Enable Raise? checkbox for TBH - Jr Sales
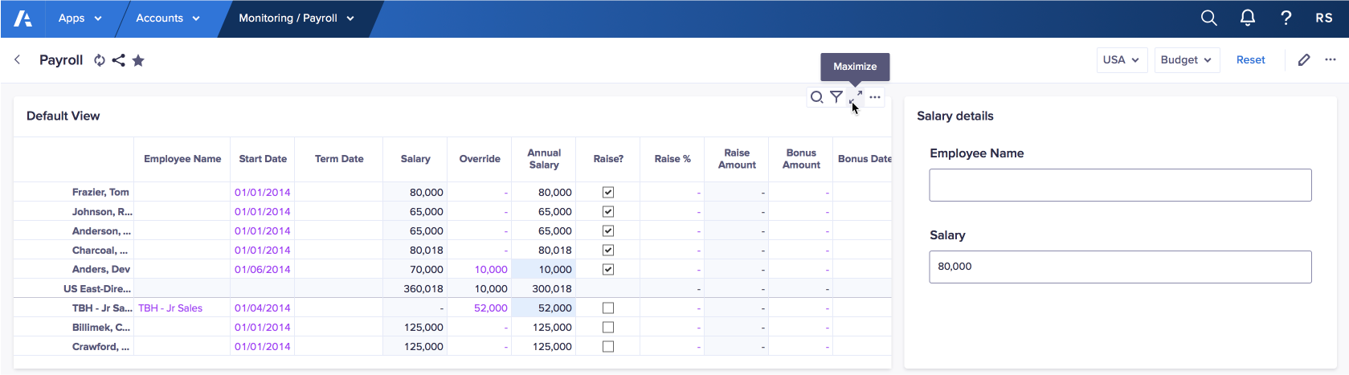1349x375 pixels. click(608, 308)
